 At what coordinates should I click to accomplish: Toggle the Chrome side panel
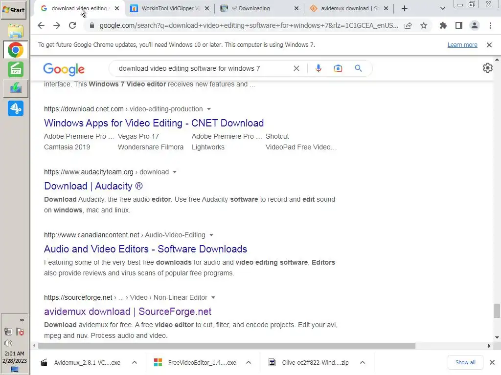coord(459,25)
